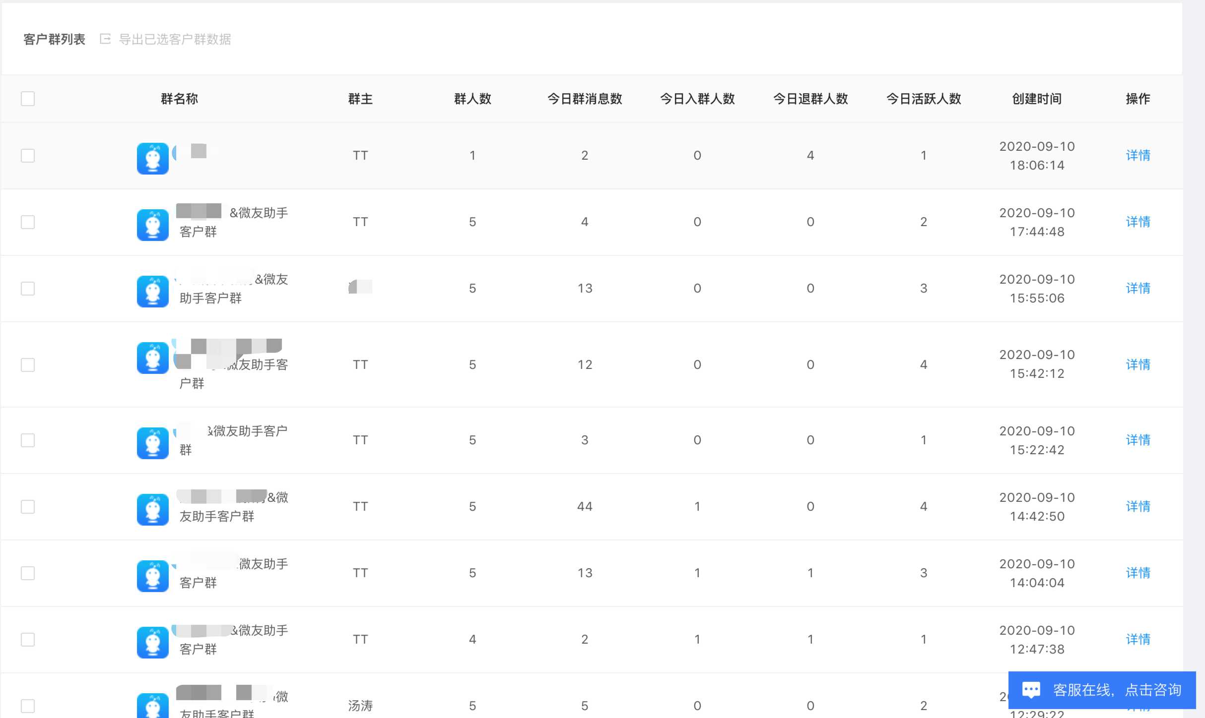
Task: Click the 群主 column header
Action: click(x=360, y=99)
